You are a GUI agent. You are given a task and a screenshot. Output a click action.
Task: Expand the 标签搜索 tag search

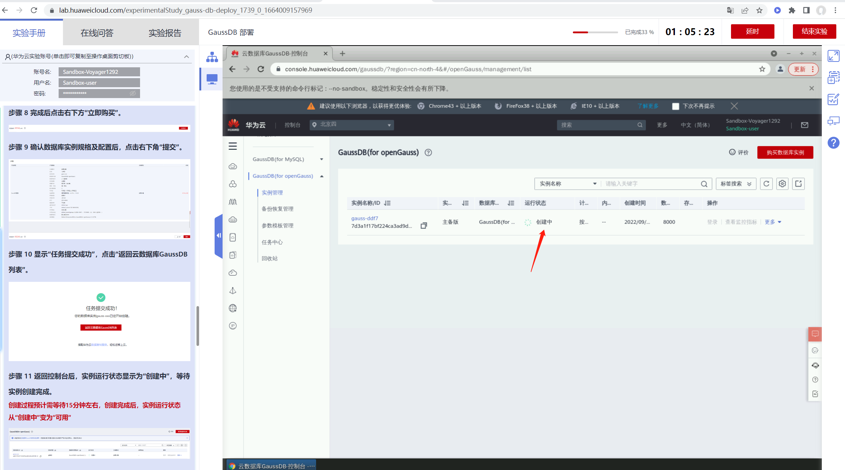pos(736,184)
